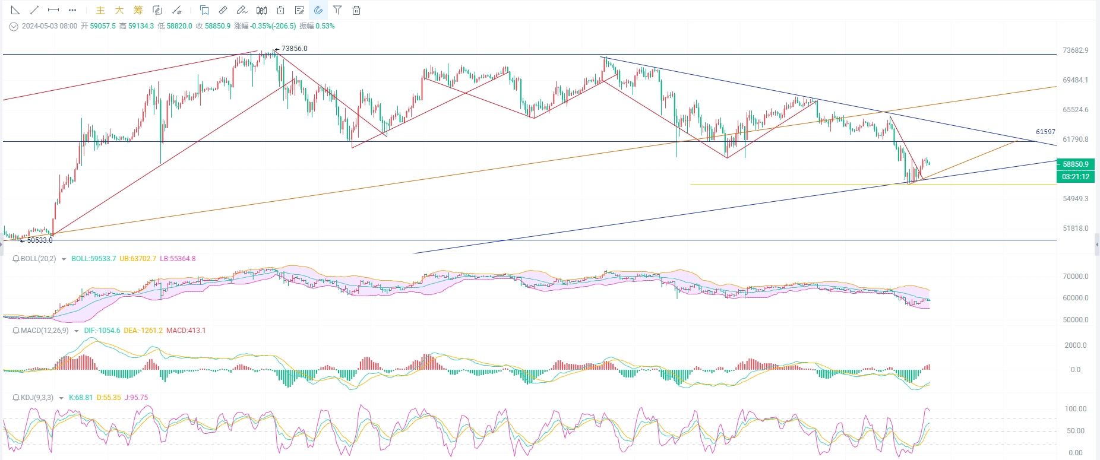Open the funnel filter icon
Screen dimensions: 1100x460
(337, 10)
